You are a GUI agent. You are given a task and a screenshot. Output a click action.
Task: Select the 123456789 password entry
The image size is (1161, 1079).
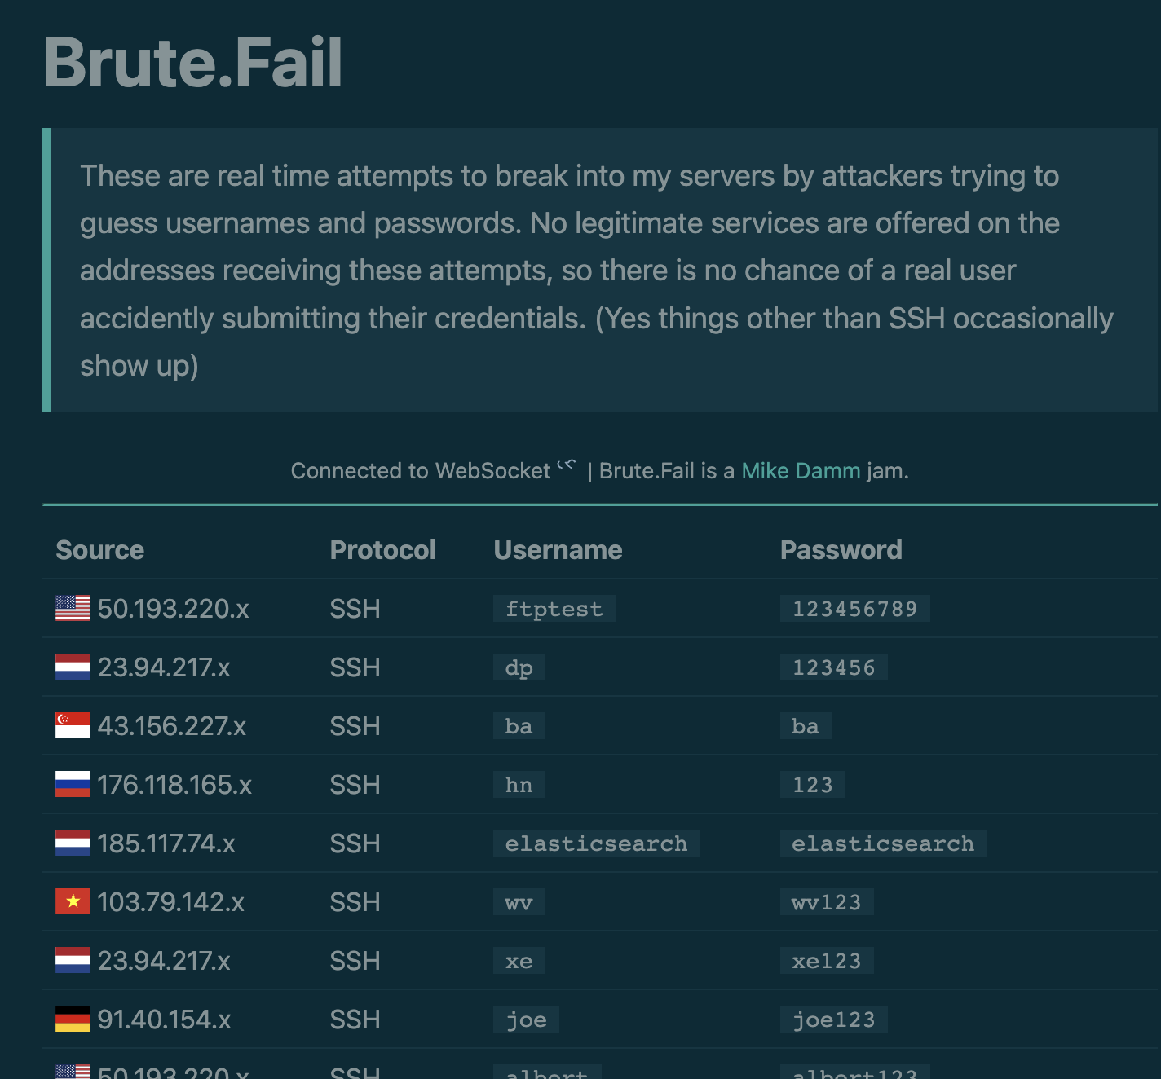(x=854, y=609)
